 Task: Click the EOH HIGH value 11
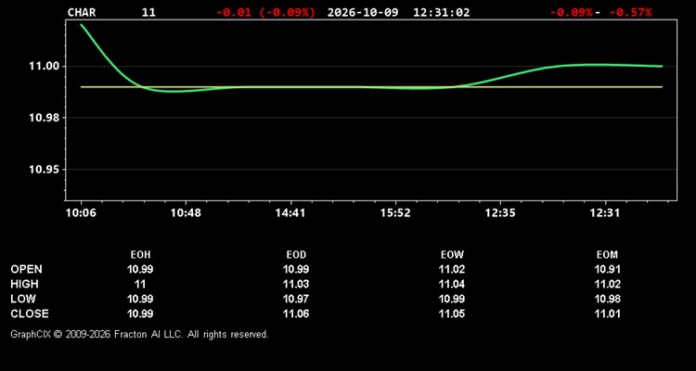tap(140, 284)
